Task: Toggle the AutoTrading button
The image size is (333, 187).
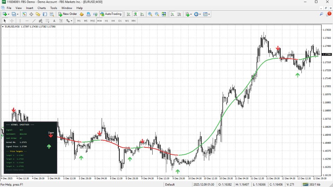Action: [111, 14]
